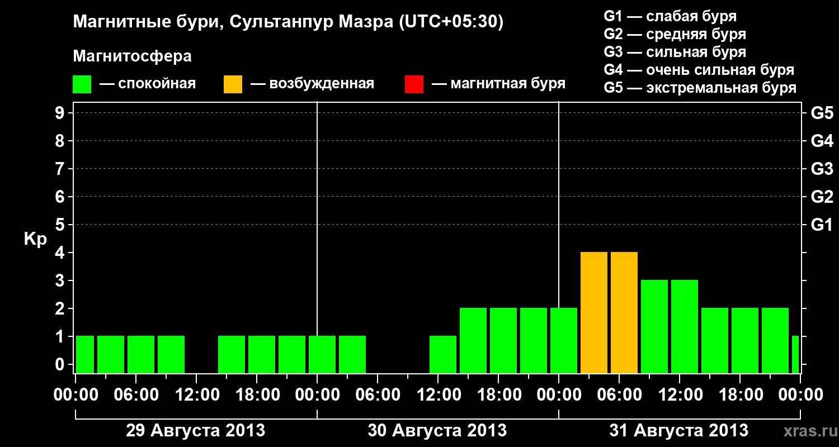The image size is (839, 447).
Task: Click the 'G3 — сильная буря' legend line
Action: pos(675,52)
